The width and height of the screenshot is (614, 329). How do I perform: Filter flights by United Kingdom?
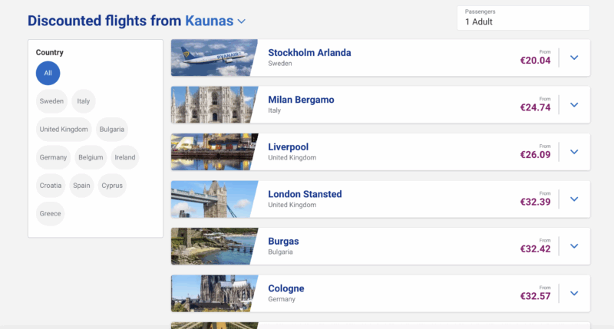click(65, 130)
